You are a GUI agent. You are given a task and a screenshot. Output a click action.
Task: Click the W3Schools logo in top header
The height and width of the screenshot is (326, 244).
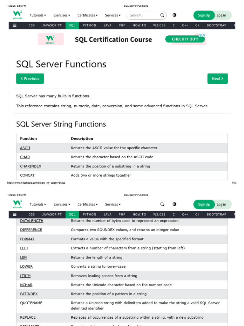(17, 15)
